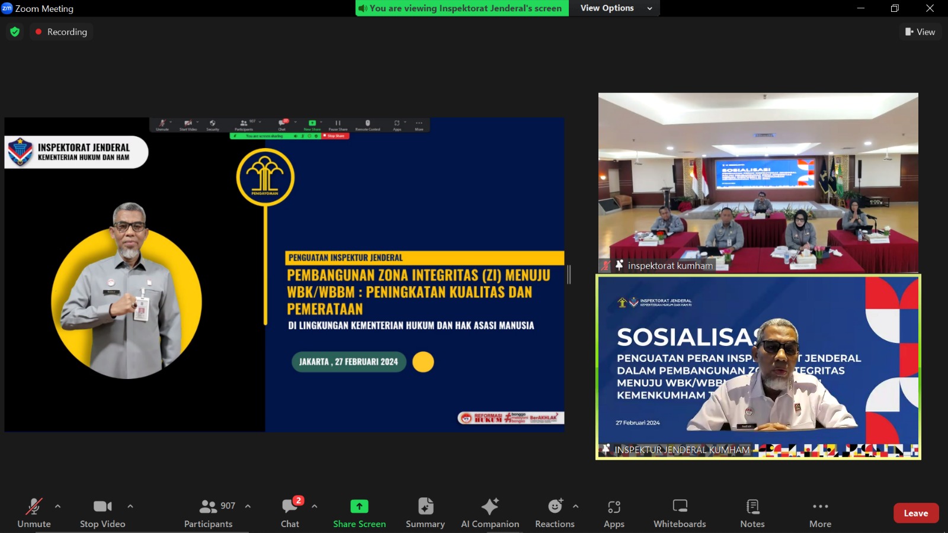Click the green encryption shield icon
The height and width of the screenshot is (533, 948).
(15, 32)
